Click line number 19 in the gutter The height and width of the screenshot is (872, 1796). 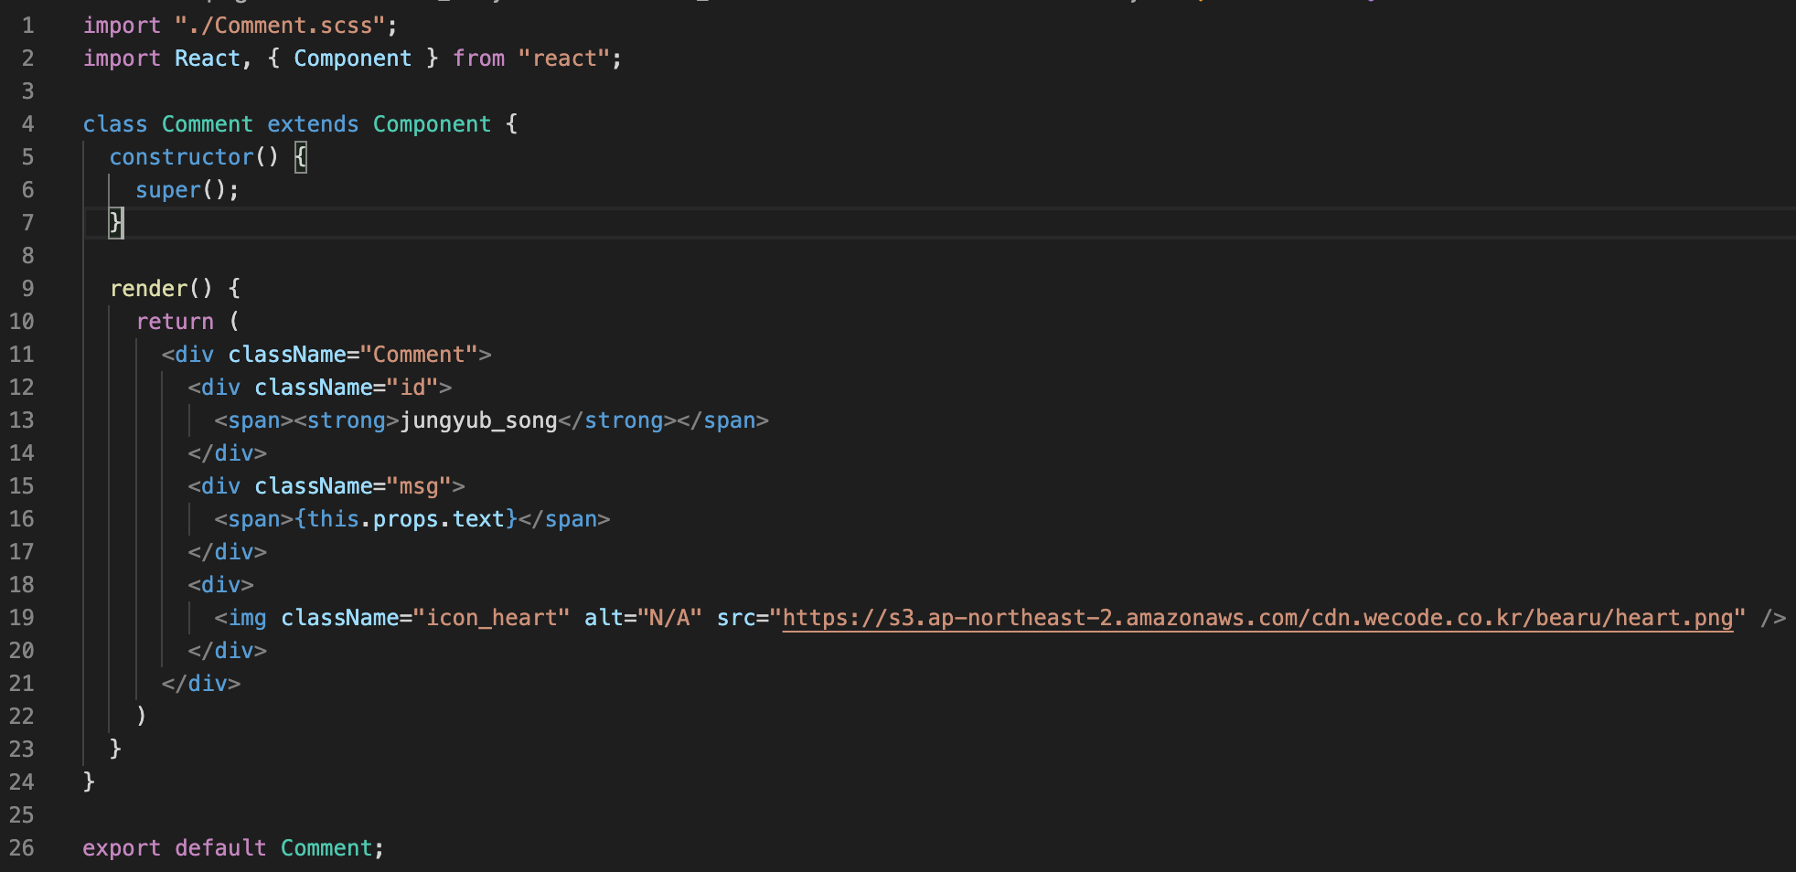pos(21,618)
